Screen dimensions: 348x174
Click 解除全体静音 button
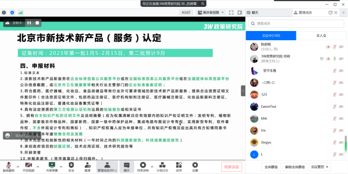point(295,167)
